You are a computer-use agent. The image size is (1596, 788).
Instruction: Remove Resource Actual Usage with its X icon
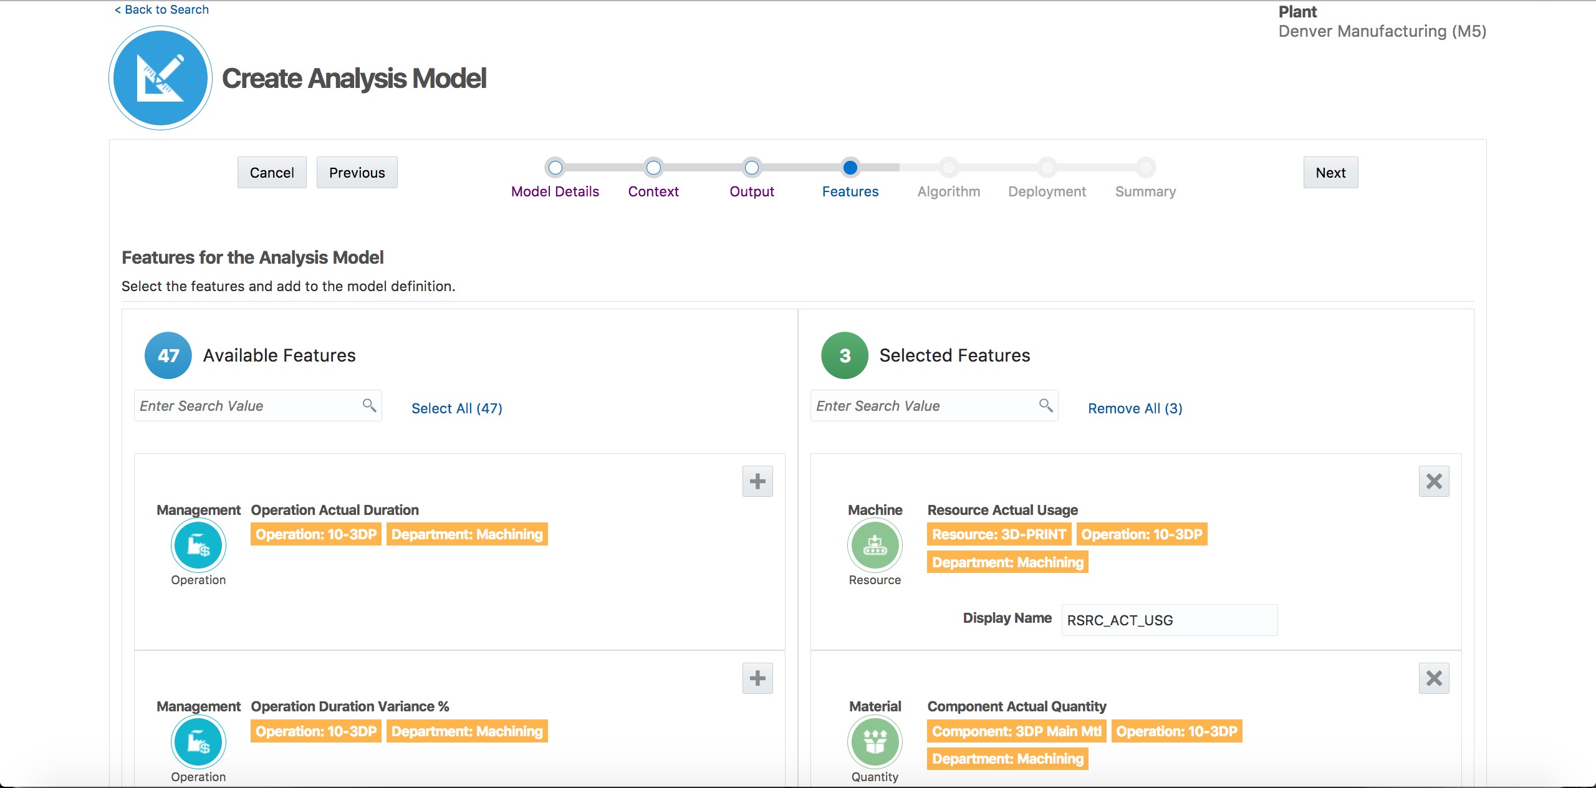[1434, 481]
